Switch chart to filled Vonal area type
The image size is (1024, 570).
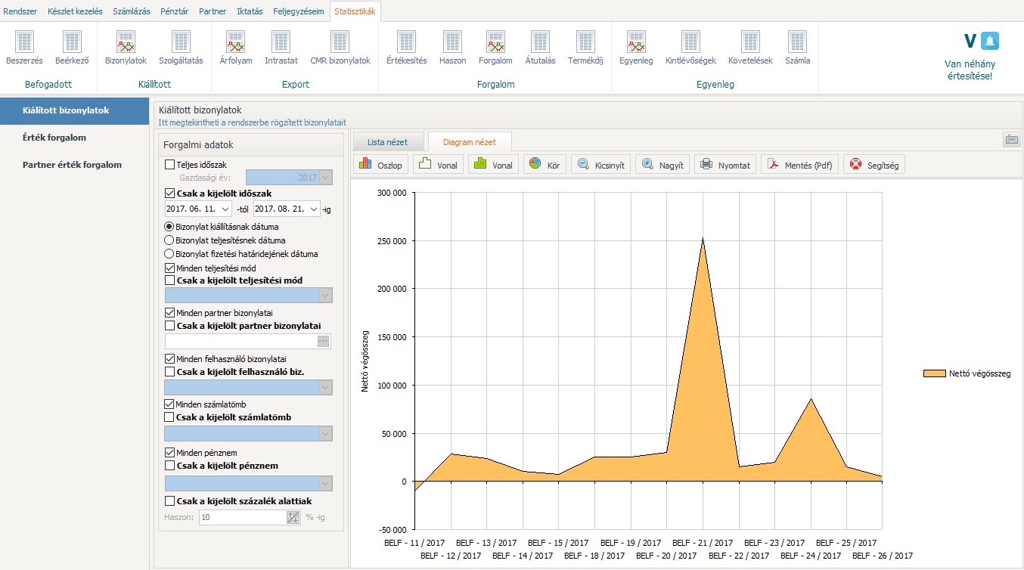point(493,164)
